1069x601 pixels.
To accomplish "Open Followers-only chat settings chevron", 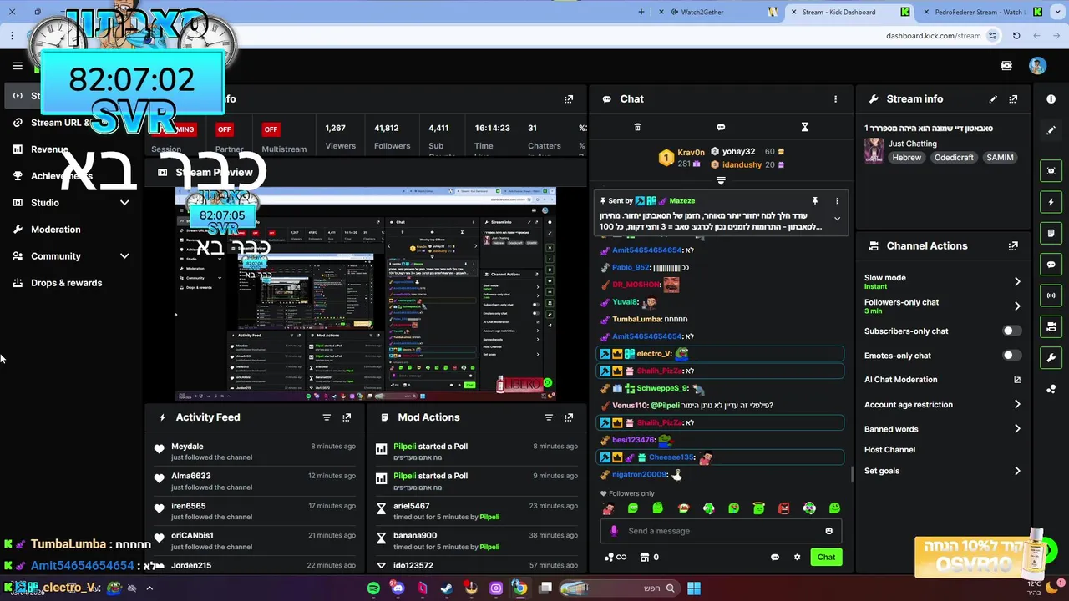I will tap(1017, 306).
